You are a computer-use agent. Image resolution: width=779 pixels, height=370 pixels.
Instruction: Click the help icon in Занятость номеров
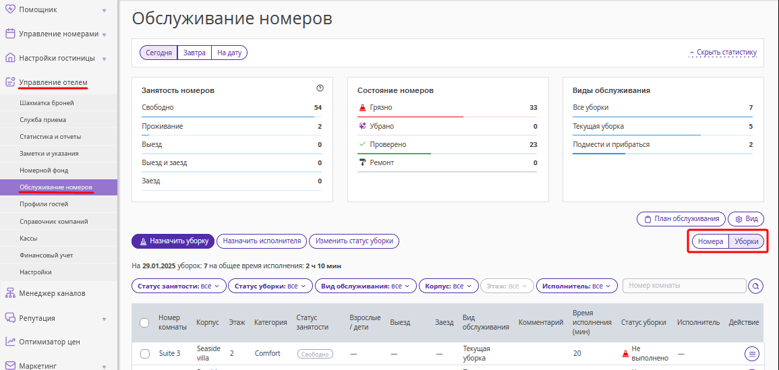(x=320, y=88)
